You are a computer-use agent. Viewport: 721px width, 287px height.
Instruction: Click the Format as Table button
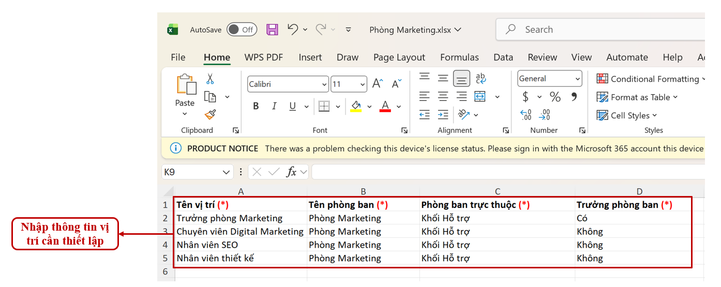(637, 97)
